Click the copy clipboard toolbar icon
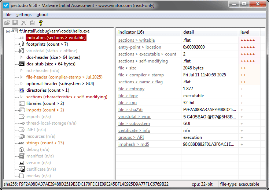Viewport: 269px width, 190px height. 32,23
